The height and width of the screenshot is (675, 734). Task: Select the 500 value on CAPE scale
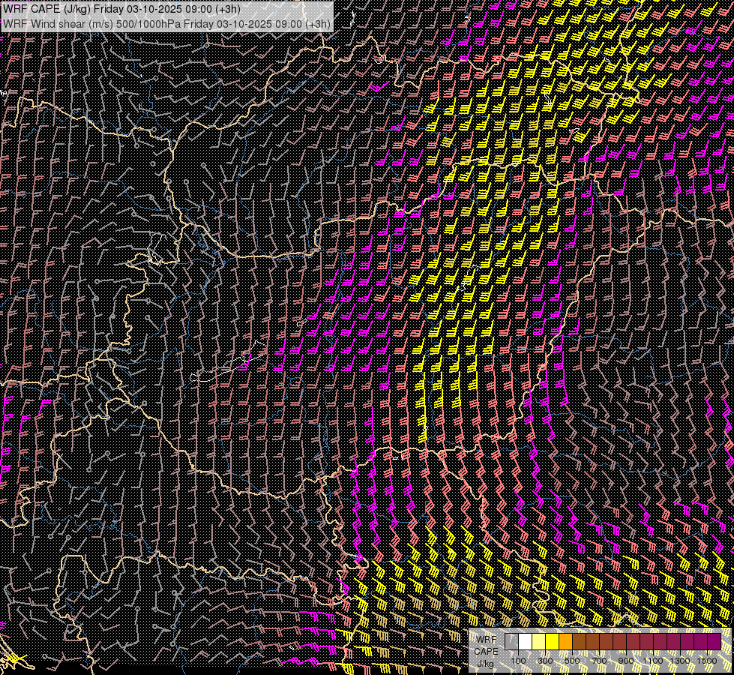(572, 660)
